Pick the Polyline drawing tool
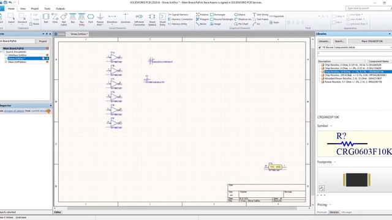Screen dimensions: 392x220 (x=202, y=15)
